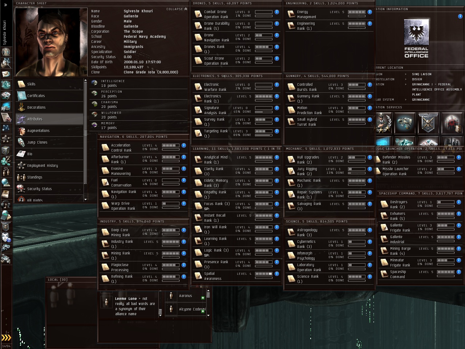Show info for Defender Missiles skill
Image resolution: width=465 pixels, height=349 pixels.
[x=459, y=157]
